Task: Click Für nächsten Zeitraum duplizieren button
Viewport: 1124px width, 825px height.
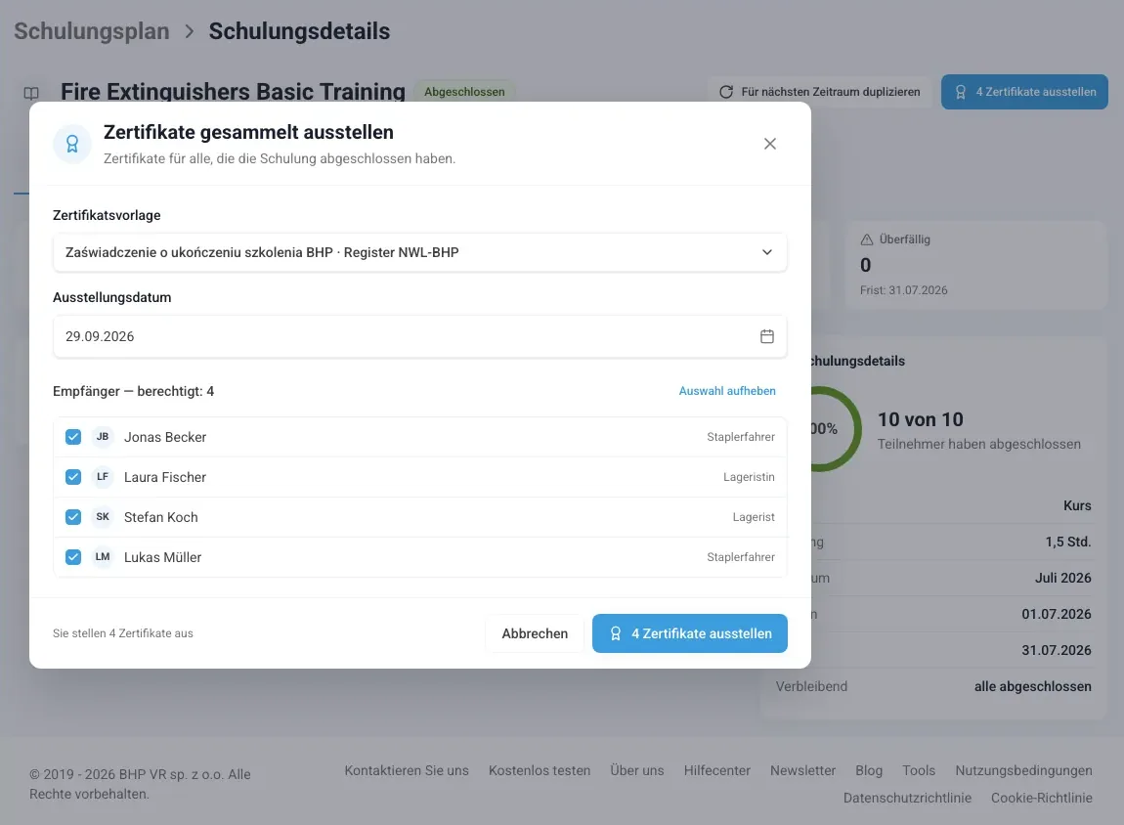Action: click(819, 92)
